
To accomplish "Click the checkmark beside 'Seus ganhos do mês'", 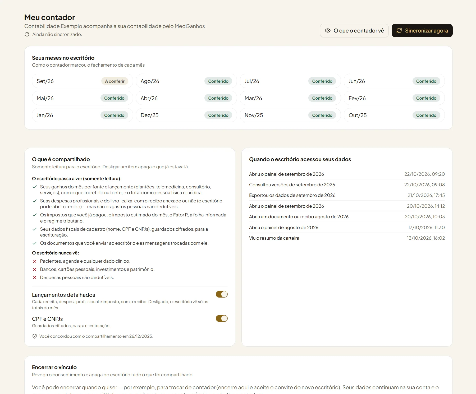I will tap(34, 187).
